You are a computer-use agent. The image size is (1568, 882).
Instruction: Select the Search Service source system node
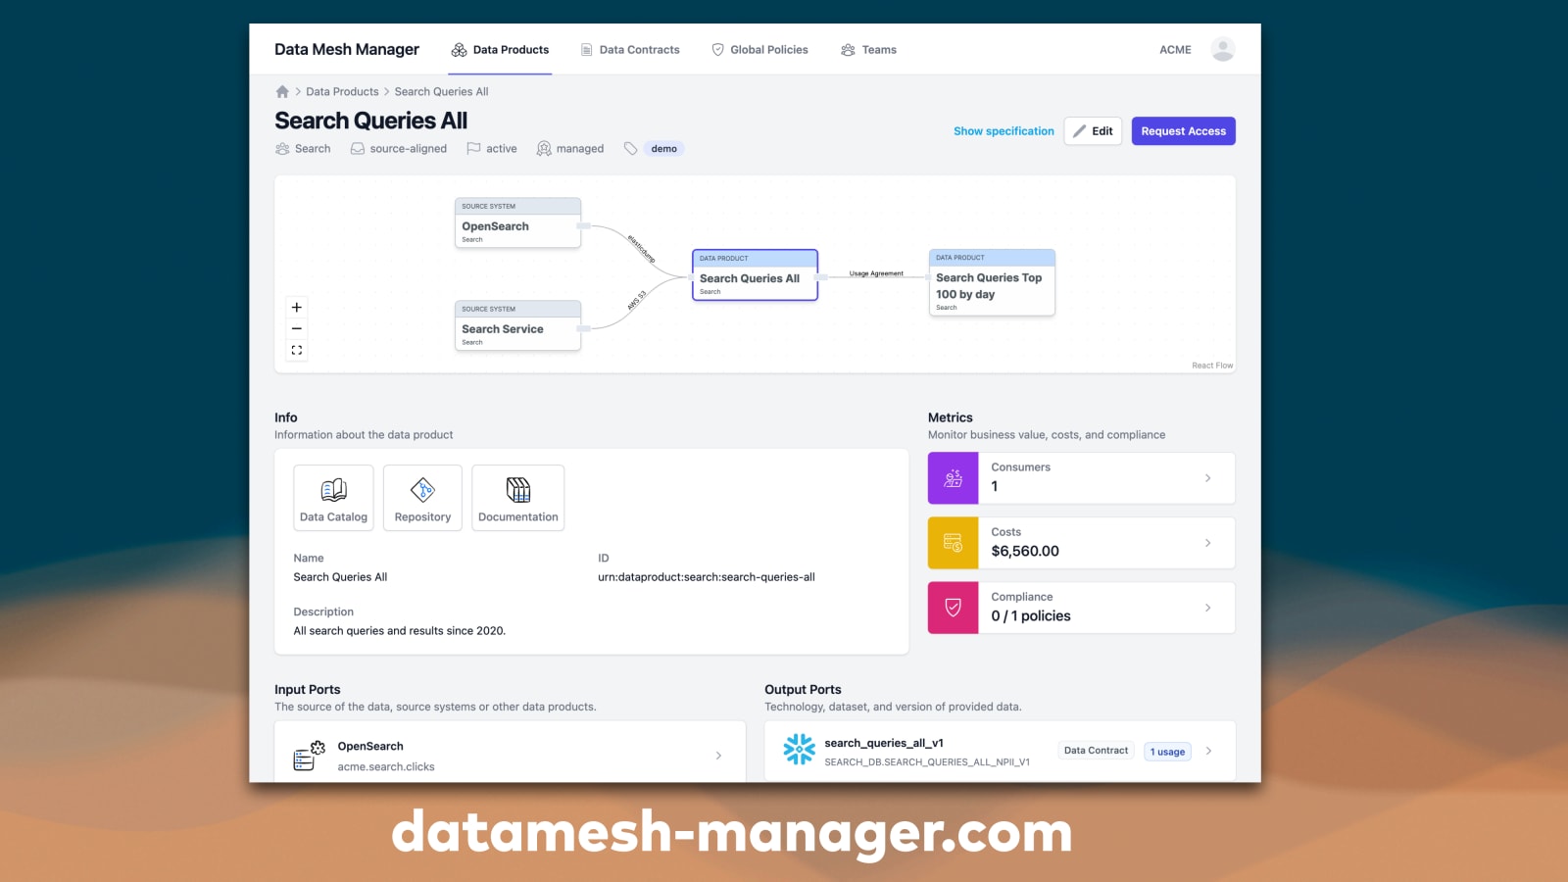pyautogui.click(x=517, y=325)
